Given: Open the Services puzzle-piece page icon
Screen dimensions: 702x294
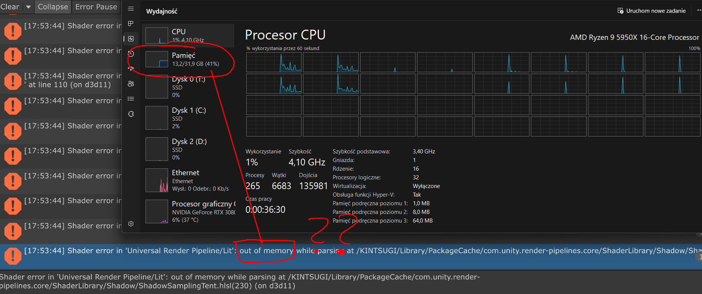Looking at the screenshot, I should (x=131, y=114).
